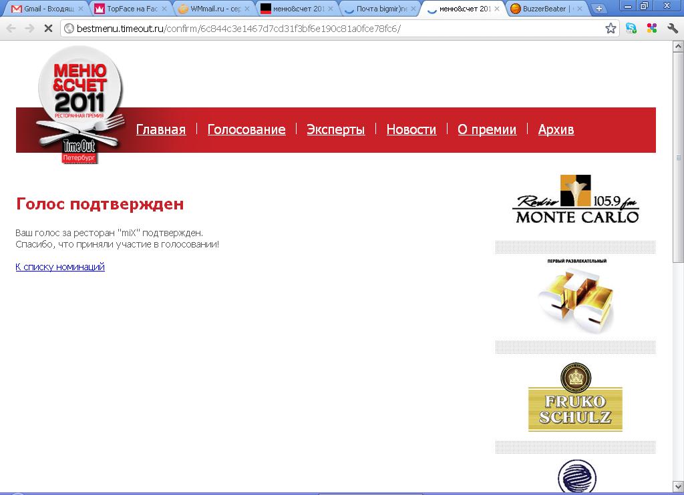Open Skype extension icon
684x495 pixels.
tap(631, 28)
